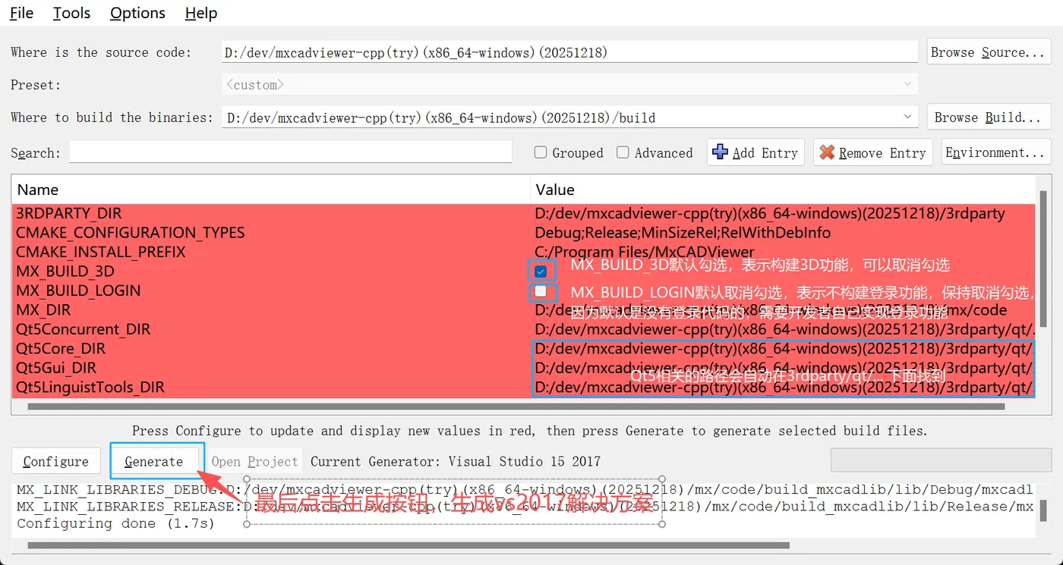Click the output log vertical scrollbar

(x=1042, y=510)
